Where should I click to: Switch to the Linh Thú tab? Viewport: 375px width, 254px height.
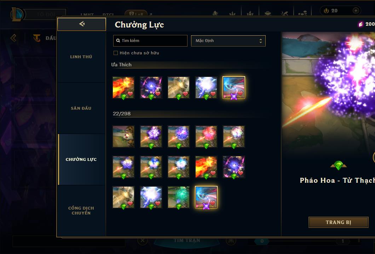(x=81, y=57)
